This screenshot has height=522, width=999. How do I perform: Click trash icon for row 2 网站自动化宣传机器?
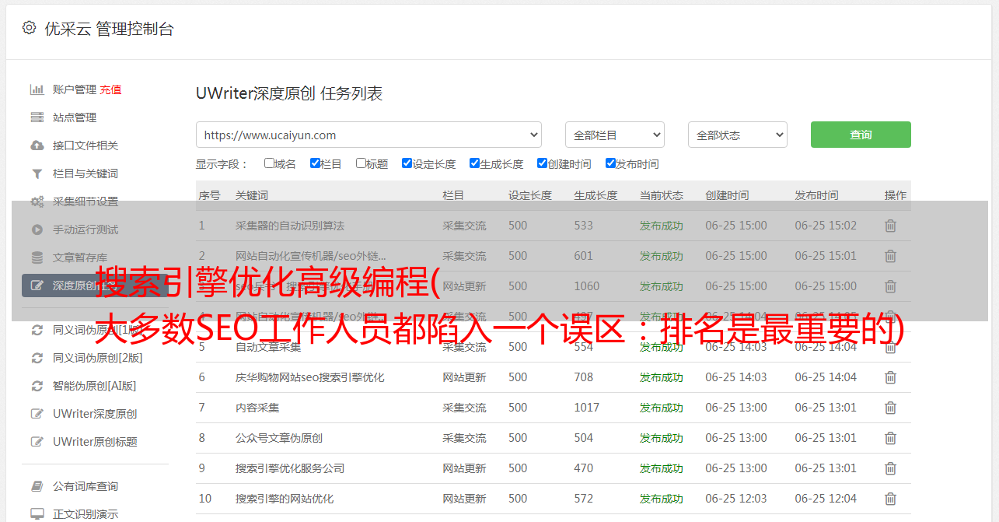pos(890,256)
